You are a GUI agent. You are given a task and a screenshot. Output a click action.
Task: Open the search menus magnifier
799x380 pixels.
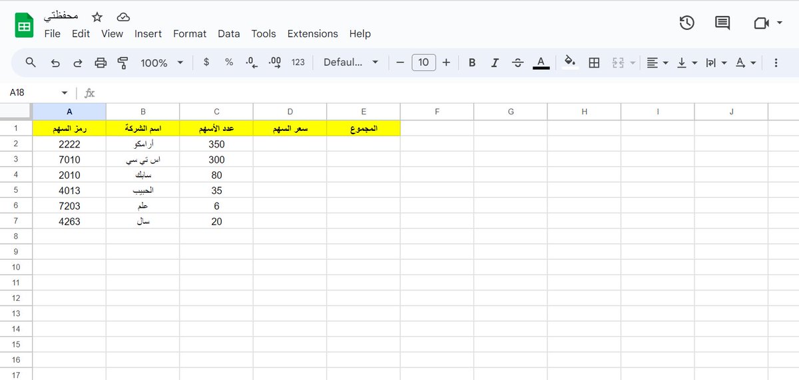(31, 62)
